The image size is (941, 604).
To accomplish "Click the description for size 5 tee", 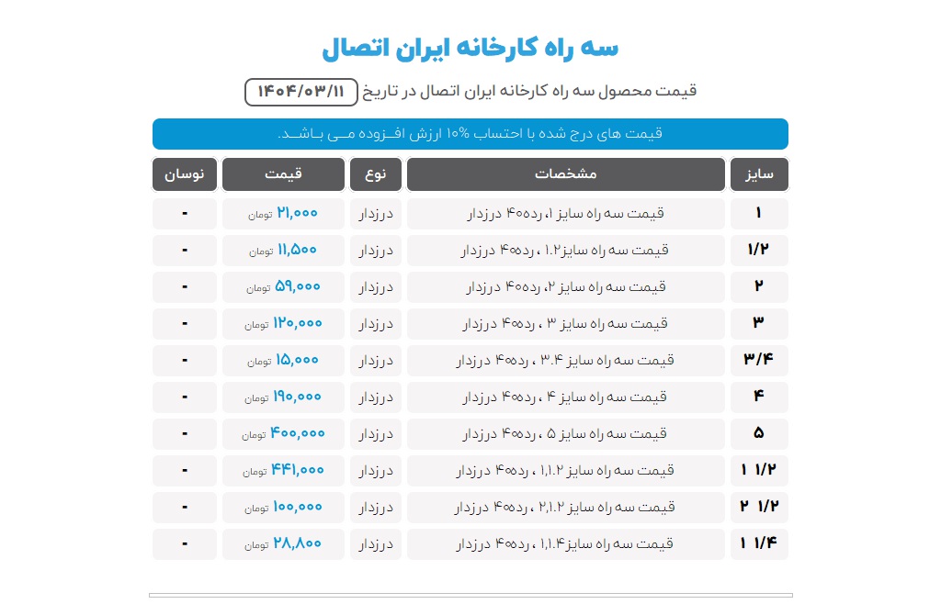I will click(x=566, y=434).
